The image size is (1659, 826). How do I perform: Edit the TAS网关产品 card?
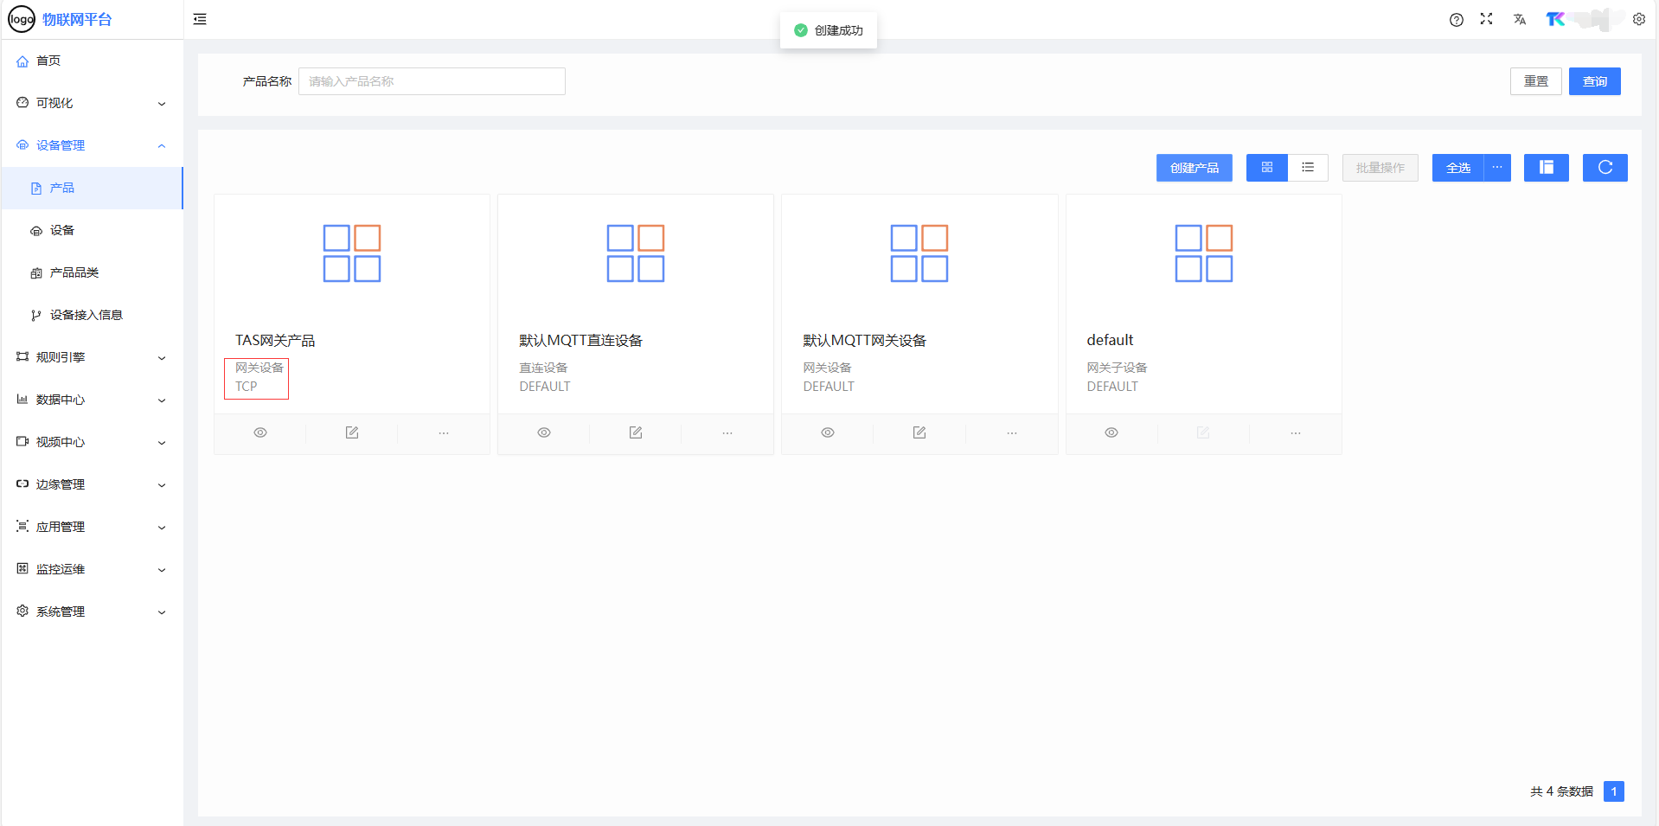pyautogui.click(x=352, y=432)
